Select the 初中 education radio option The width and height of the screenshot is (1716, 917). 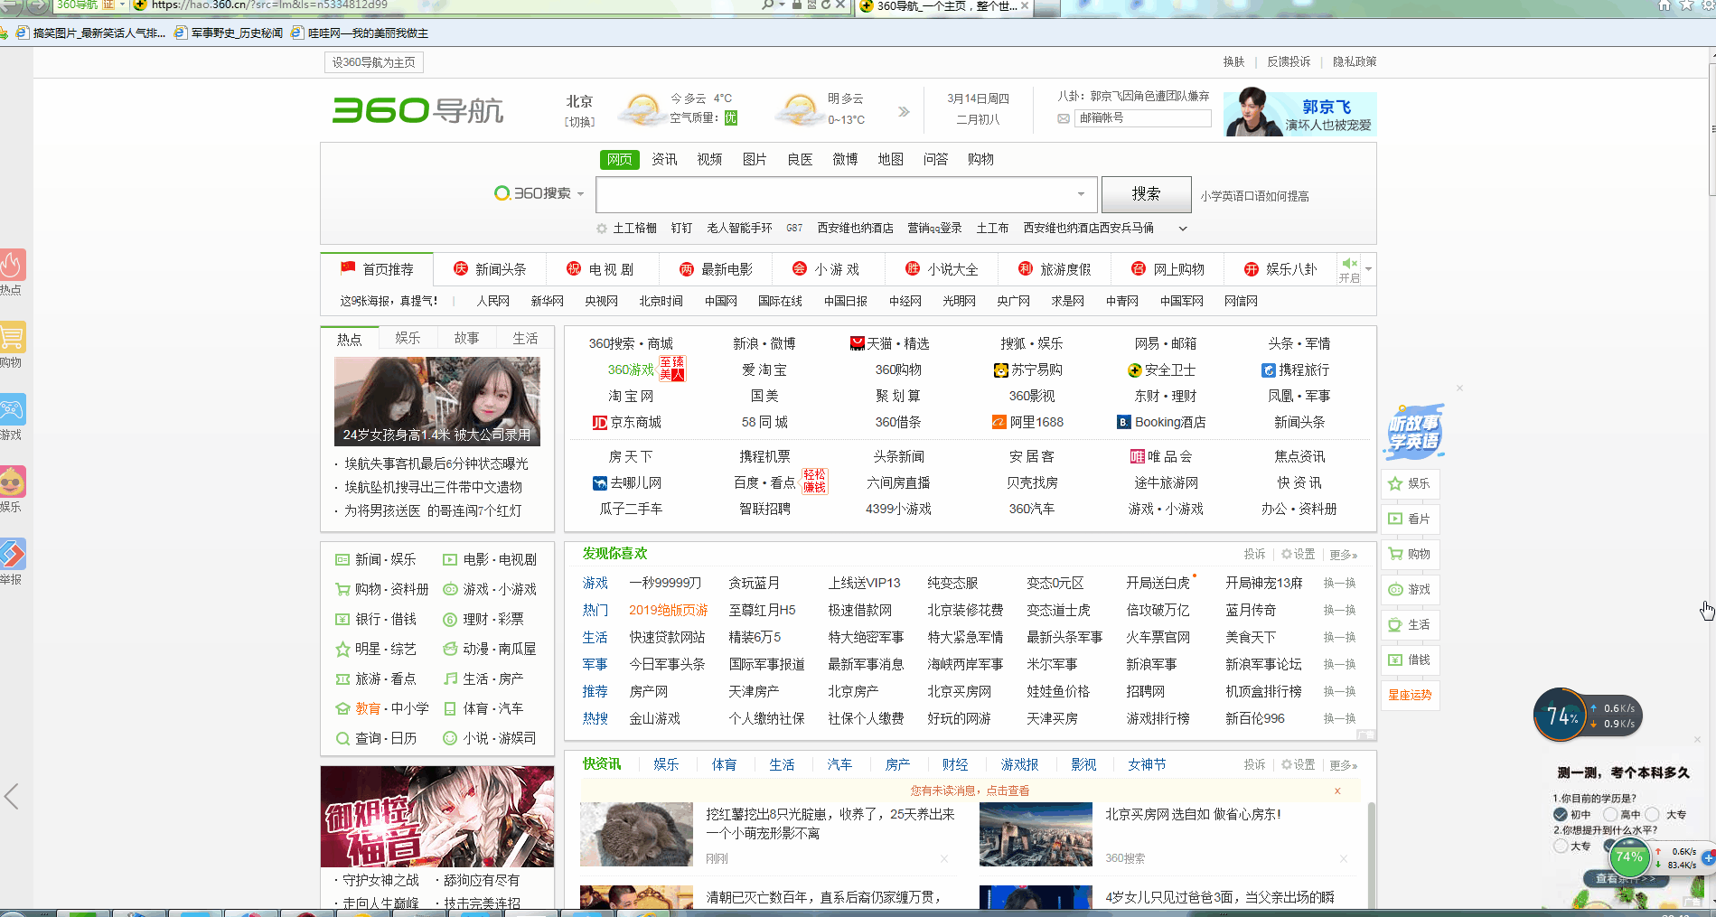coord(1561,814)
